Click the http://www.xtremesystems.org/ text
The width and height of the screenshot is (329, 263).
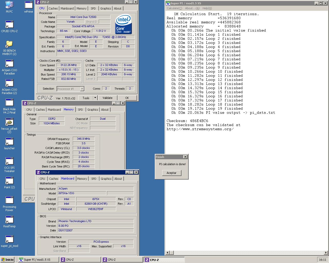tap(200, 129)
